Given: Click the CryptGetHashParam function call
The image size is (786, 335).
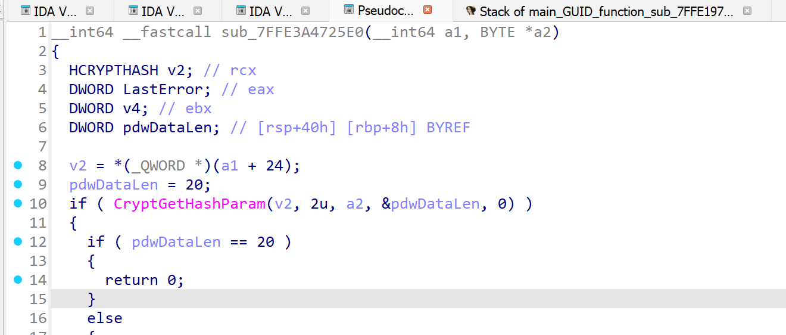Looking at the screenshot, I should pos(189,204).
